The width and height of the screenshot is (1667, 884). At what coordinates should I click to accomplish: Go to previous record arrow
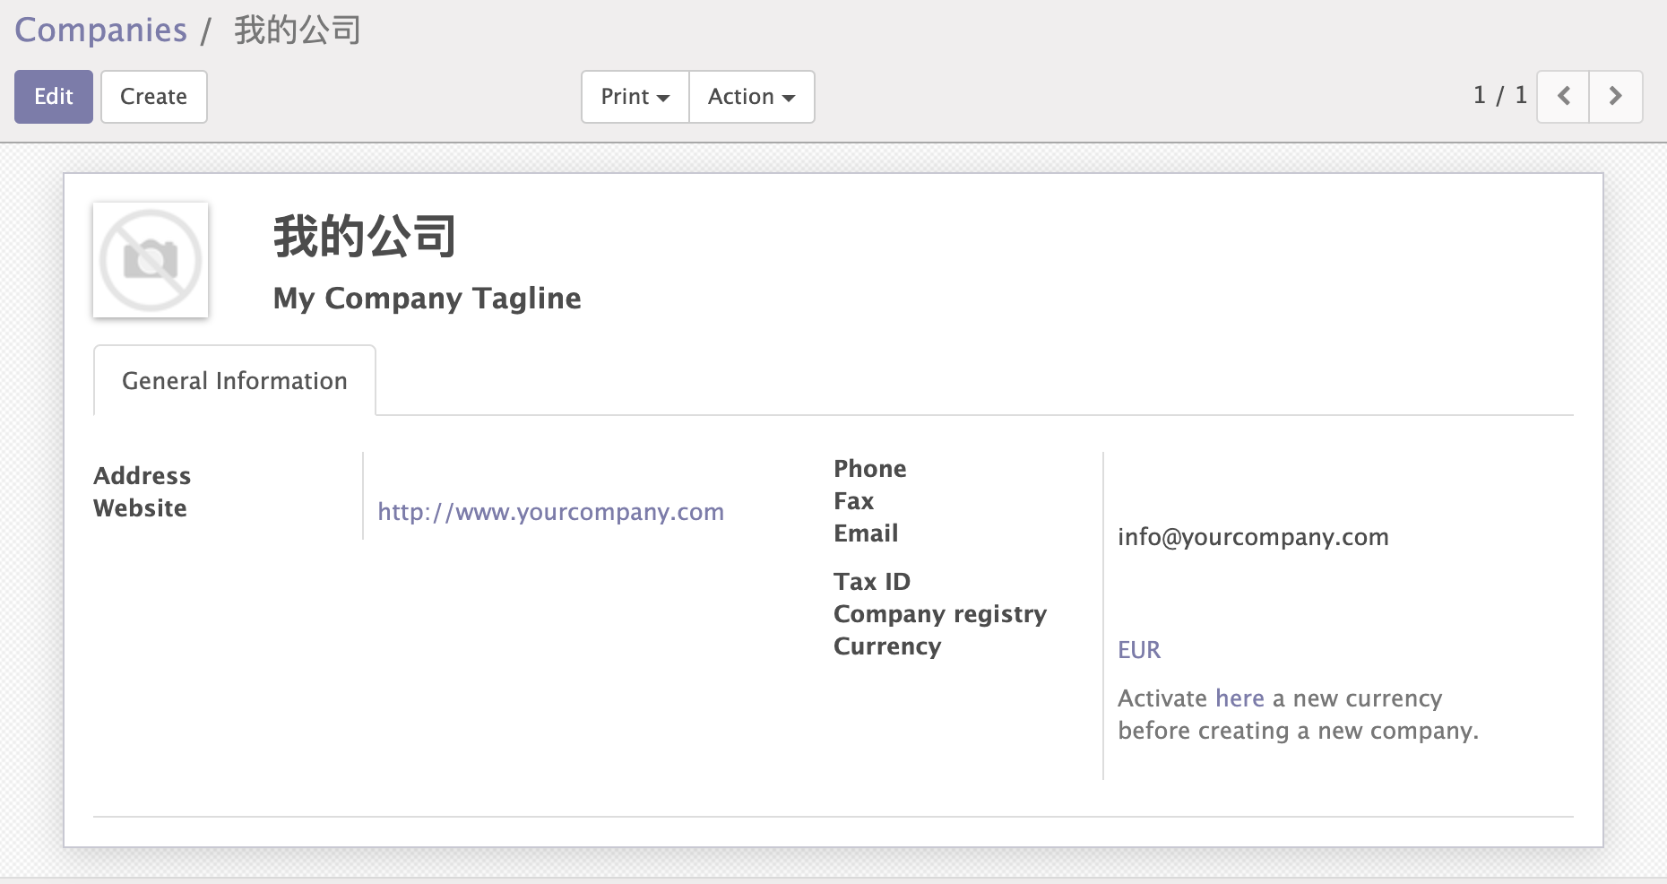[x=1563, y=96]
